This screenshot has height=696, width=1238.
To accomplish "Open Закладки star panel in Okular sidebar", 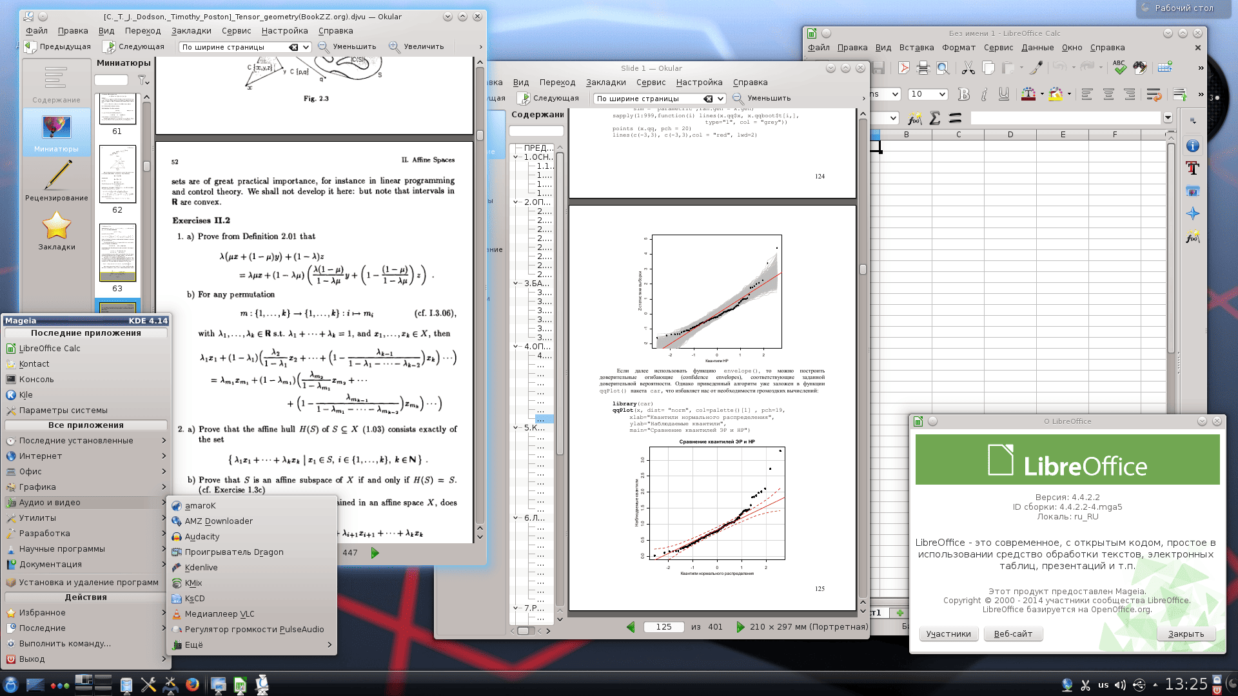I will tap(57, 230).
